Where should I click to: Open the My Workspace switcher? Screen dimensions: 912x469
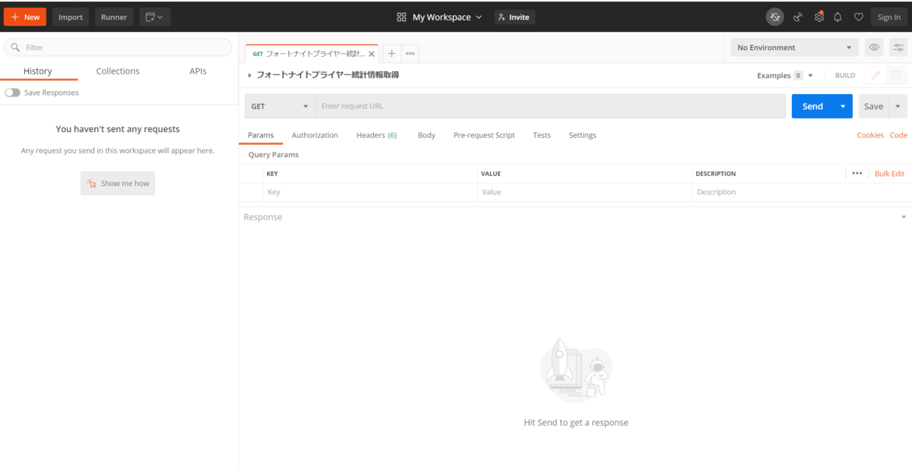[x=439, y=17]
